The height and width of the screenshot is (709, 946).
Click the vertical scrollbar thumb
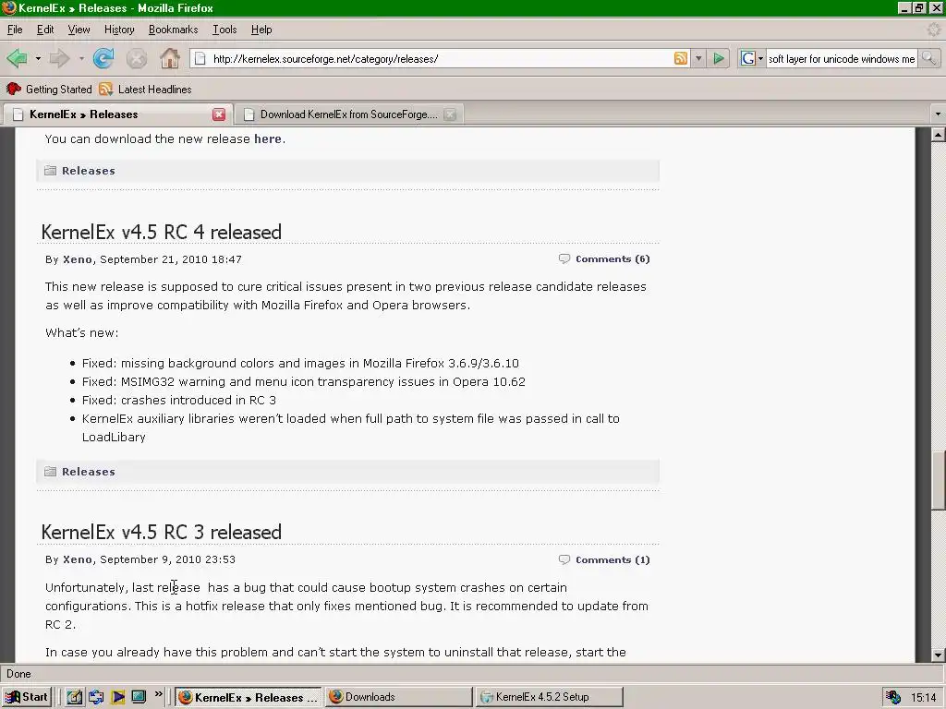[x=938, y=480]
